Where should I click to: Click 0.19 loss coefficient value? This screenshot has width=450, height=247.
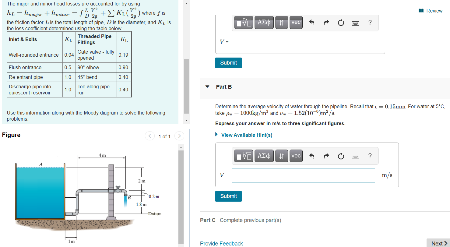tap(124, 55)
